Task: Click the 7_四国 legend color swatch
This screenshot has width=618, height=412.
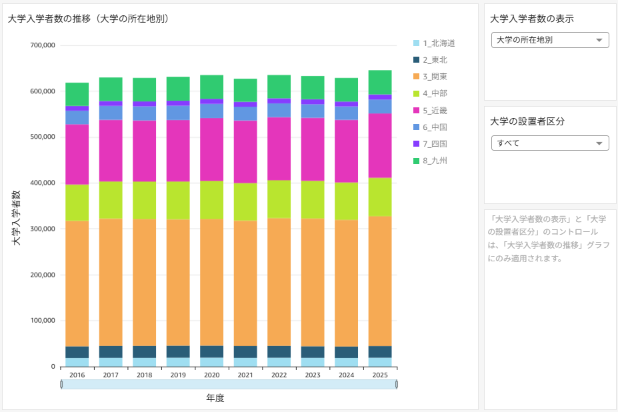Action: (x=417, y=143)
